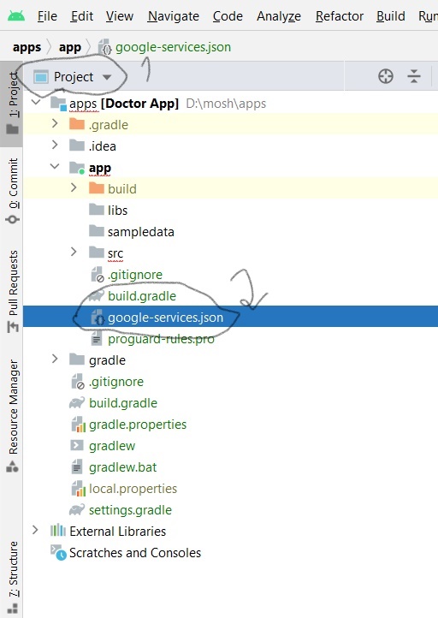Click the Collapse All icon
The width and height of the screenshot is (438, 618).
click(414, 76)
